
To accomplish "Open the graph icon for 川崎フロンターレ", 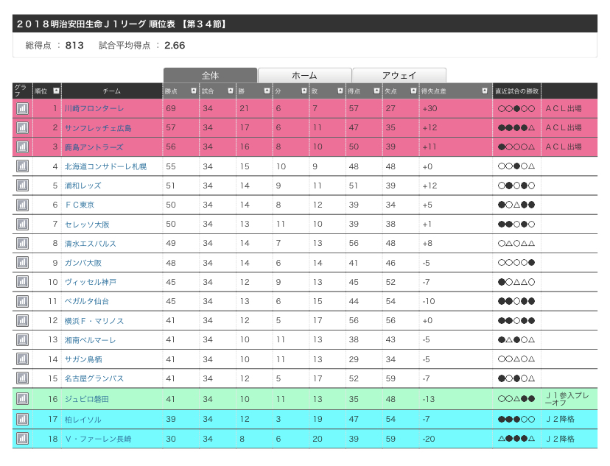I will 22,108.
